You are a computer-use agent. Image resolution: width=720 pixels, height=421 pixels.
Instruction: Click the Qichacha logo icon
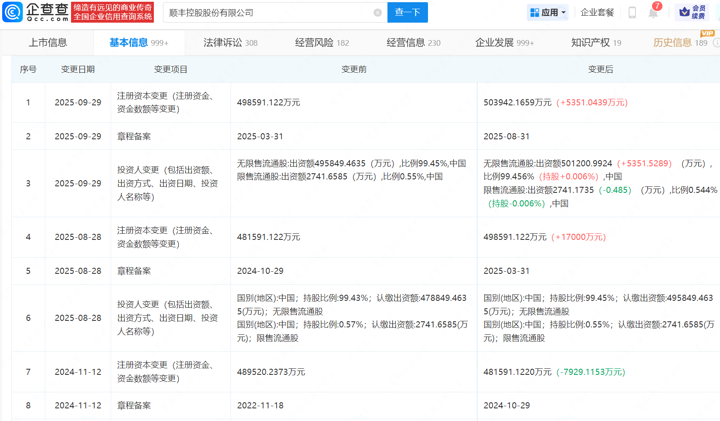click(13, 12)
